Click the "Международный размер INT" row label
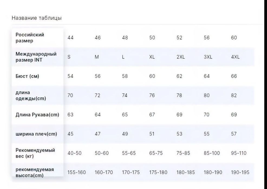Screen dimensions: 267x189 (36, 57)
